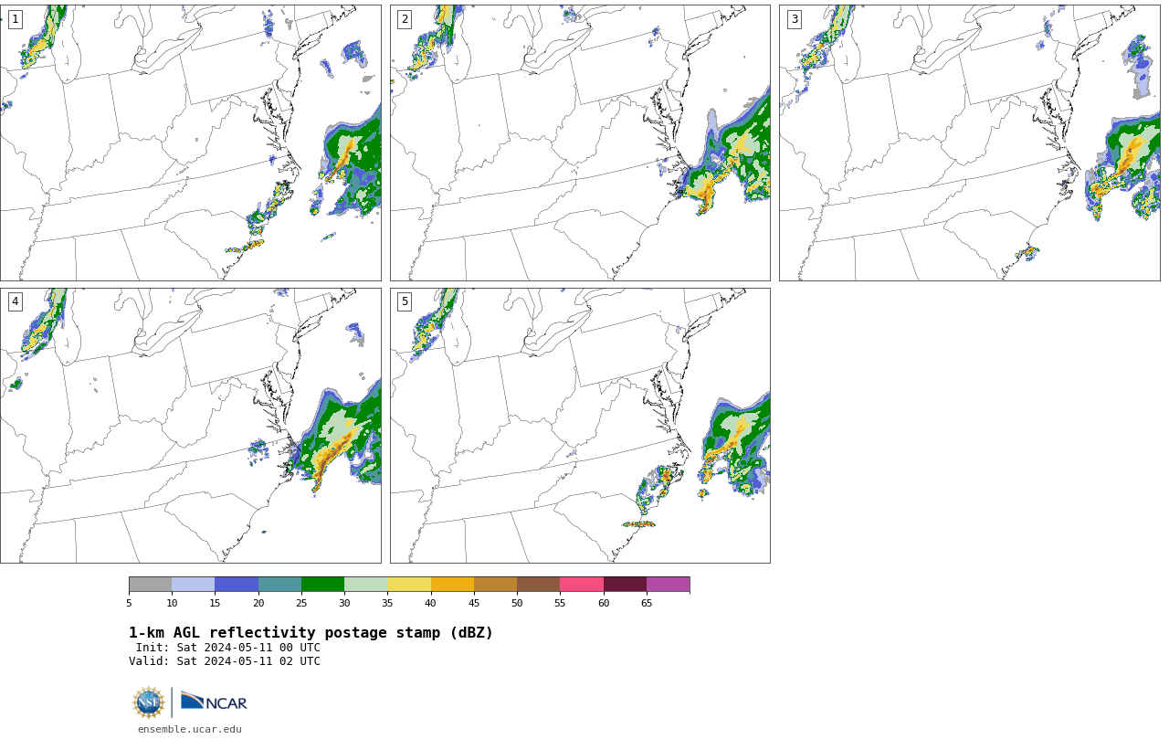1169x739 pixels.
Task: Click the colorbar tick label 5
Action: 129,603
